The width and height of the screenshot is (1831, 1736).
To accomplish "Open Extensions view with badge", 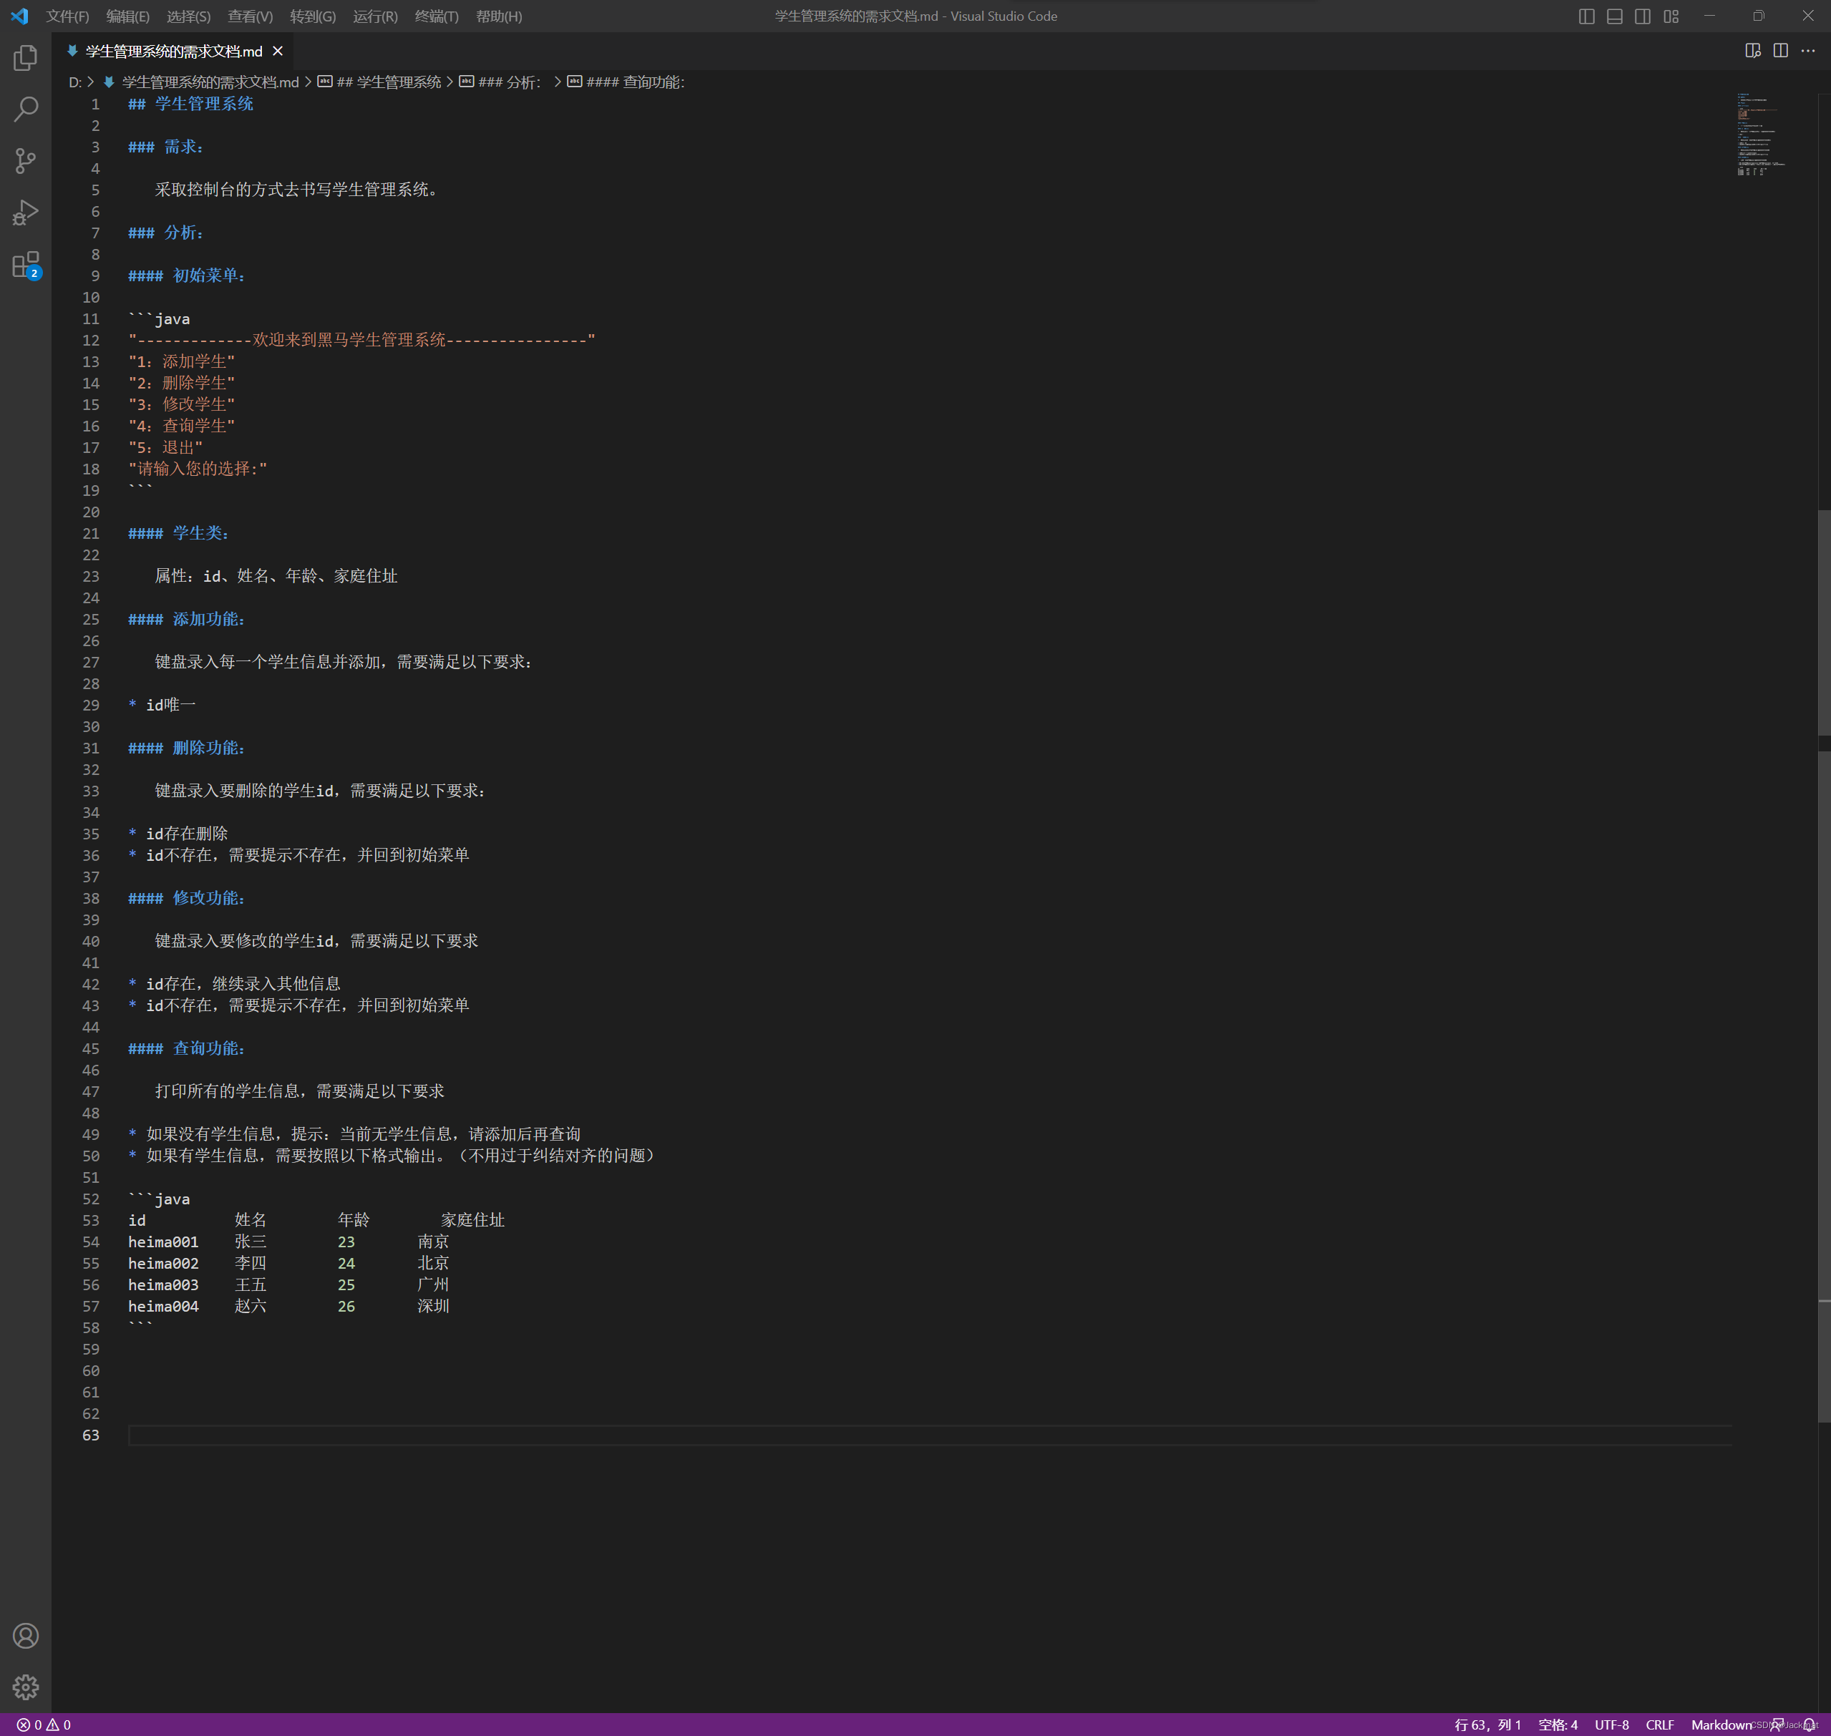I will coord(26,265).
